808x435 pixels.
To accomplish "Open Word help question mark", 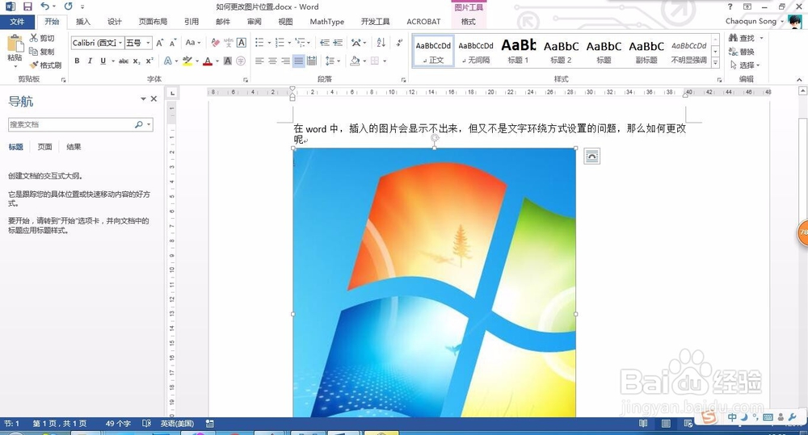I will [x=730, y=6].
